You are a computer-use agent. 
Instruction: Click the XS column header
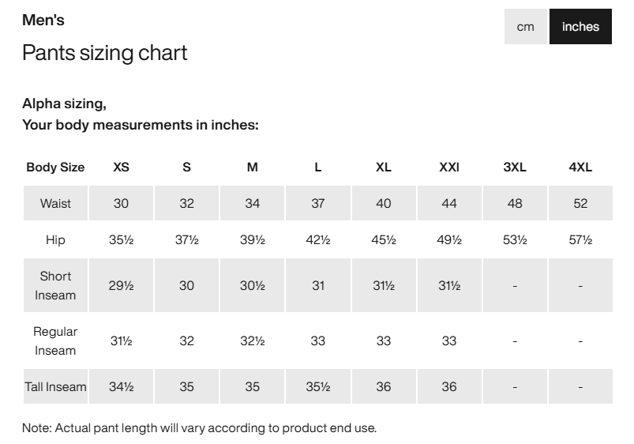point(121,167)
